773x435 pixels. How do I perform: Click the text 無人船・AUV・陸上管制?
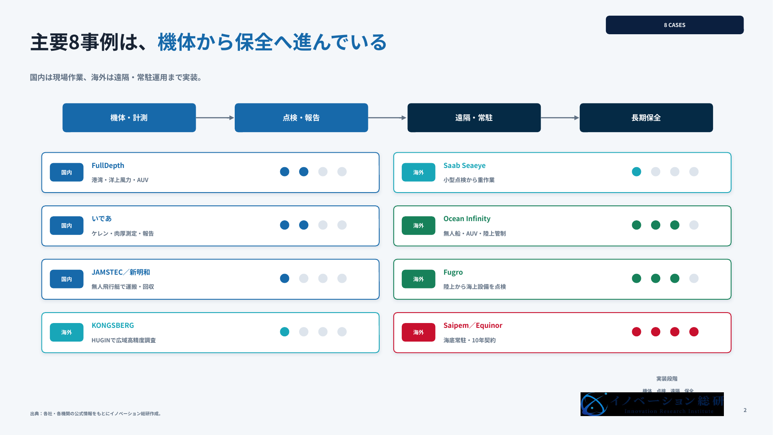[475, 234]
